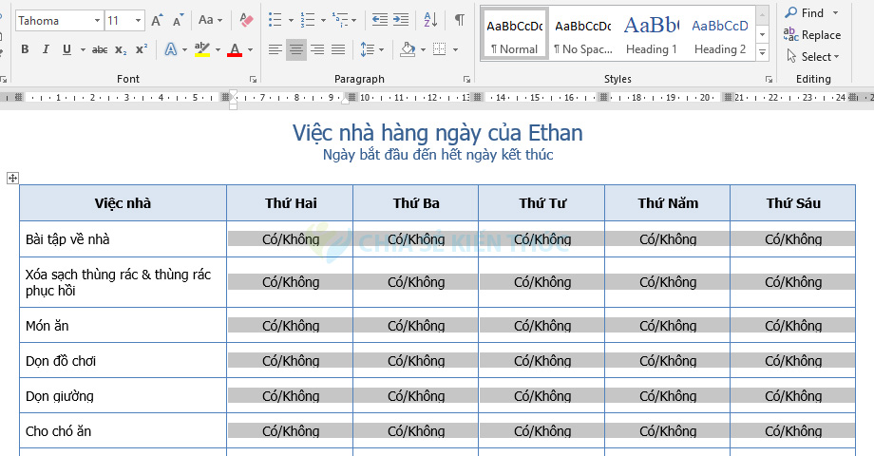Toggle Strikethrough formatting
Viewport: 874px width, 456px height.
click(100, 49)
